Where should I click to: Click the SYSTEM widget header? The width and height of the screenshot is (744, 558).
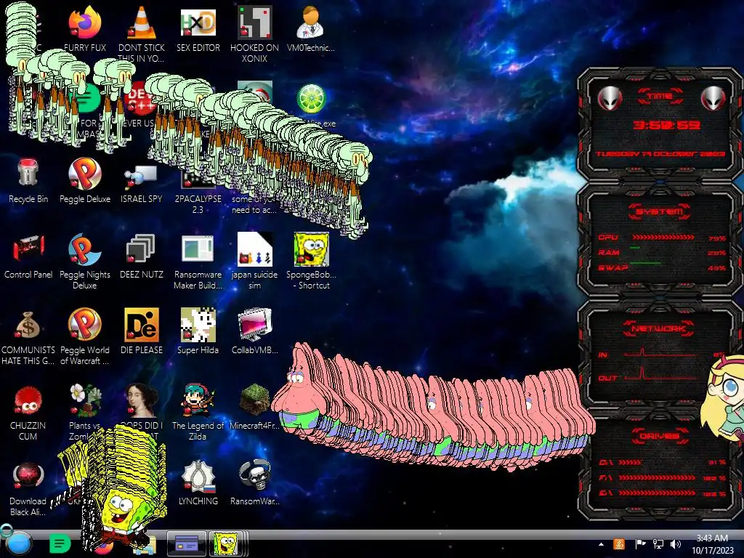tap(660, 211)
